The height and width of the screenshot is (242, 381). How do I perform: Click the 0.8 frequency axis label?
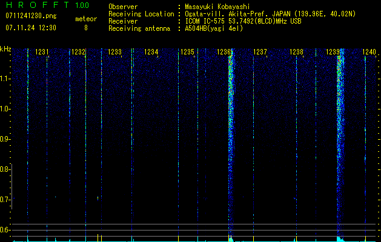pyautogui.click(x=4, y=169)
